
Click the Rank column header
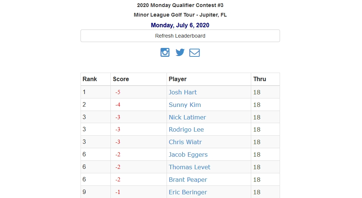coord(90,79)
